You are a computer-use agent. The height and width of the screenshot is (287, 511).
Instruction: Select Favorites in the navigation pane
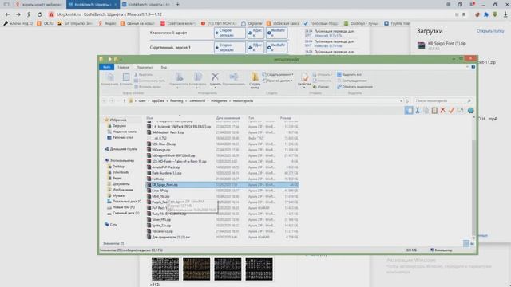[x=118, y=120]
